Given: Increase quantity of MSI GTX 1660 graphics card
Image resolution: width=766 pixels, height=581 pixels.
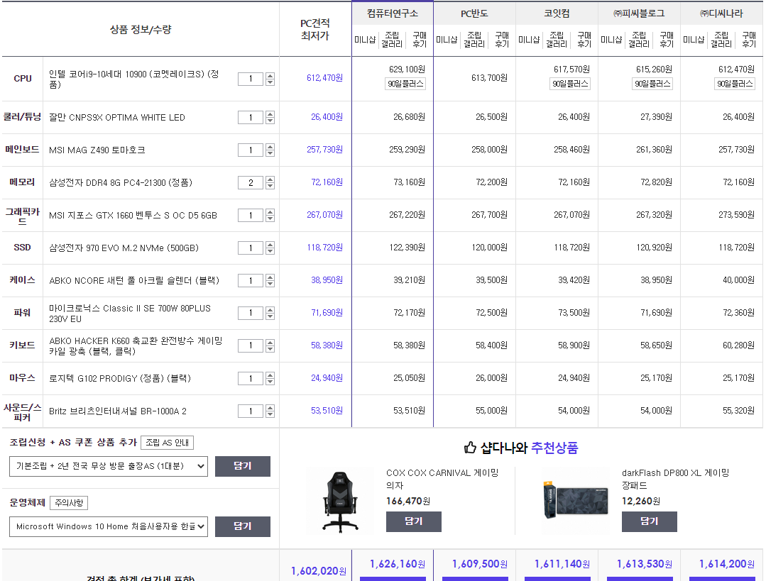Looking at the screenshot, I should point(270,212).
